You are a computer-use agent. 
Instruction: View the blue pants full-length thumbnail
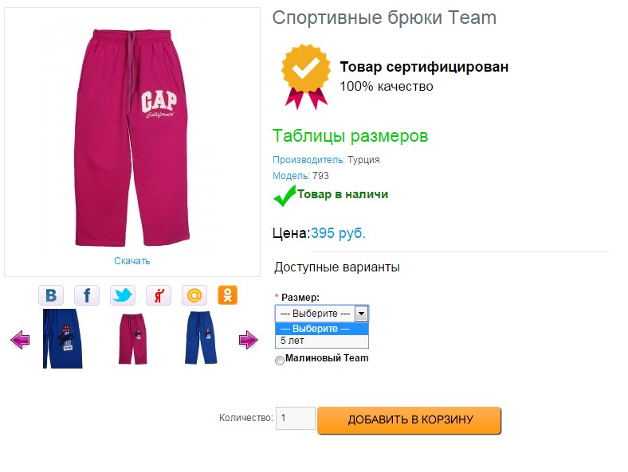click(201, 338)
